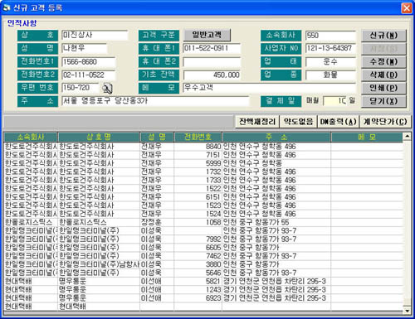Toggle the 일반고객 customer type button
The height and width of the screenshot is (319, 415).
pyautogui.click(x=207, y=35)
